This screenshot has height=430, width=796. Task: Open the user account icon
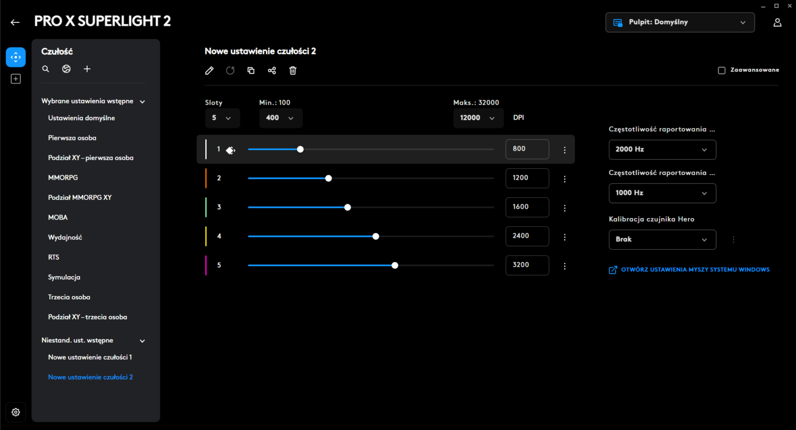pyautogui.click(x=777, y=22)
